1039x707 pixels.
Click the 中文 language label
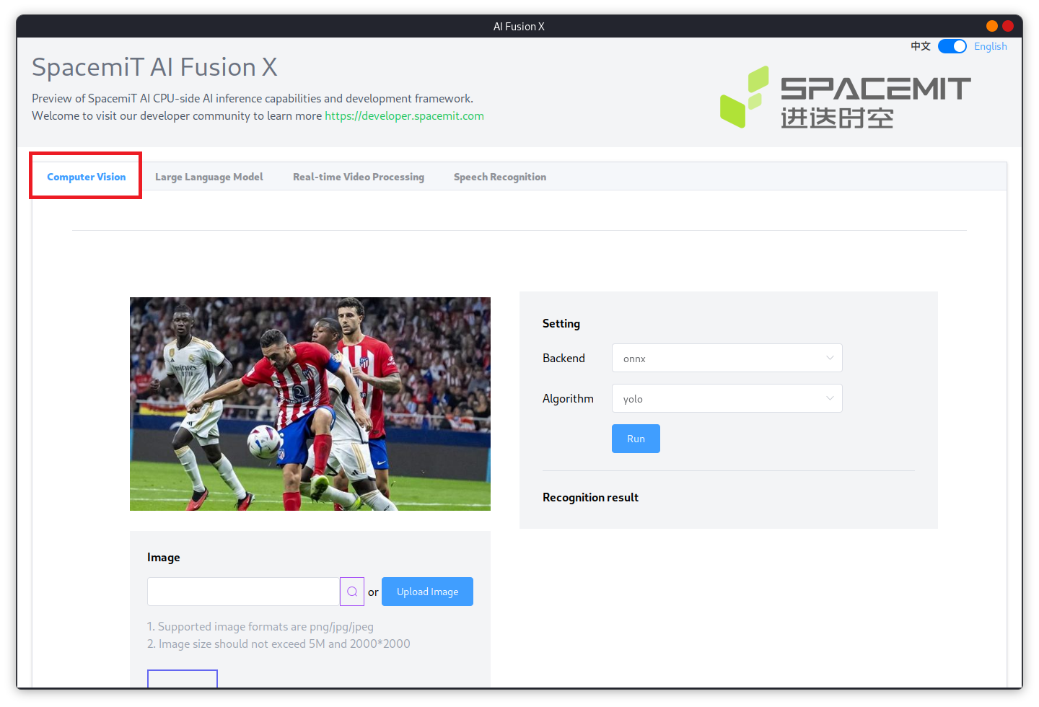(x=921, y=46)
